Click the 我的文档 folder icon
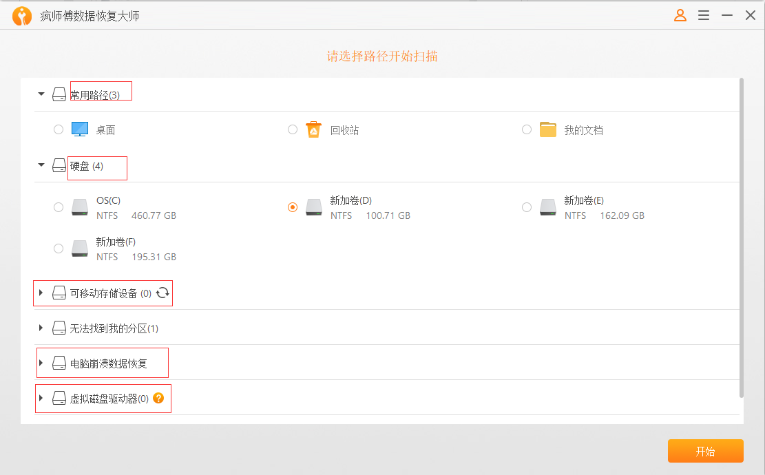This screenshot has height=475, width=765. point(547,129)
